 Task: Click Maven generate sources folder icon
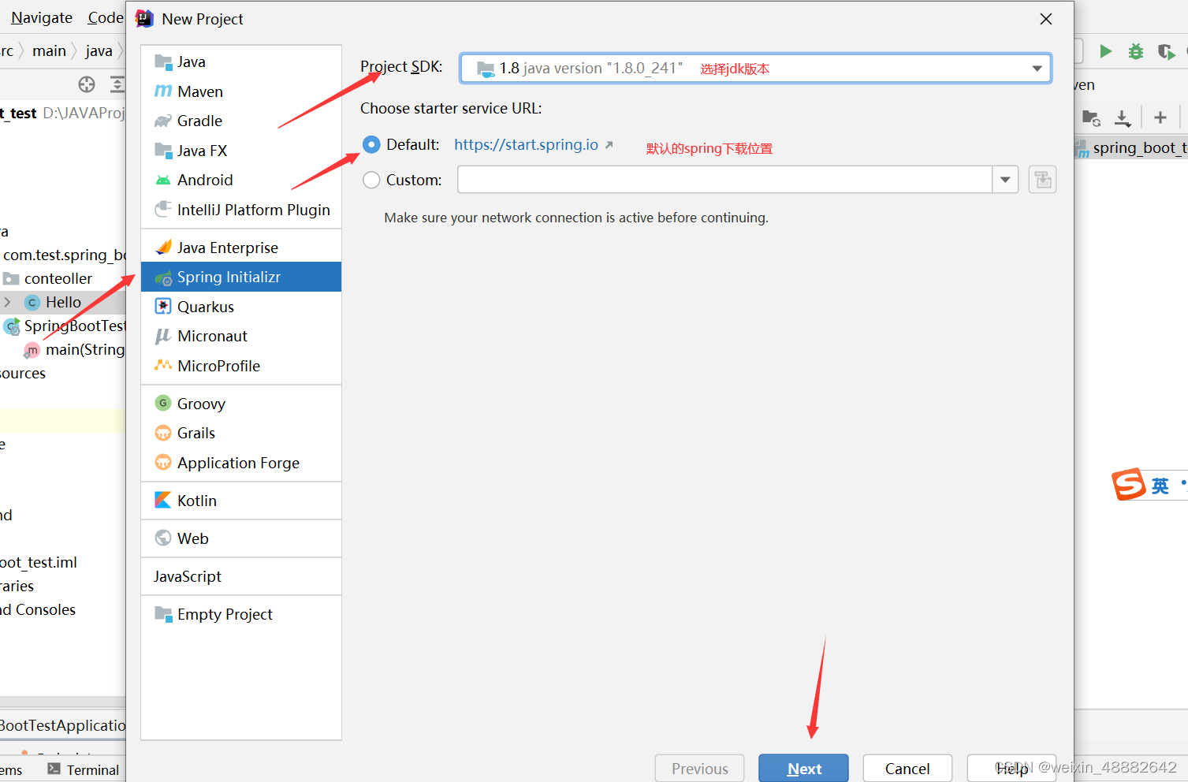click(x=1091, y=118)
